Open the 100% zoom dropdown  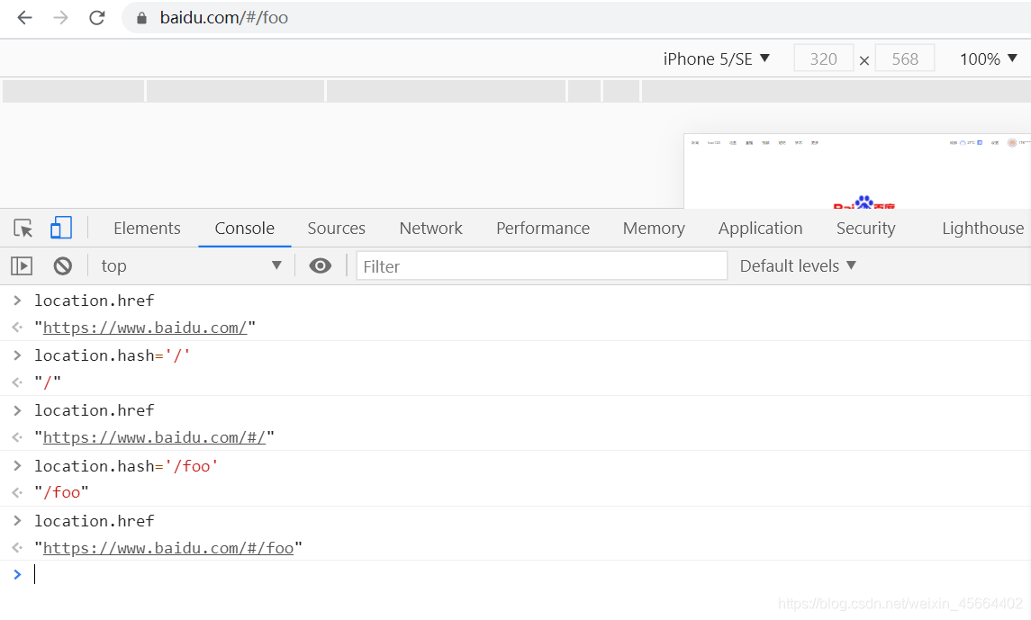tap(989, 59)
